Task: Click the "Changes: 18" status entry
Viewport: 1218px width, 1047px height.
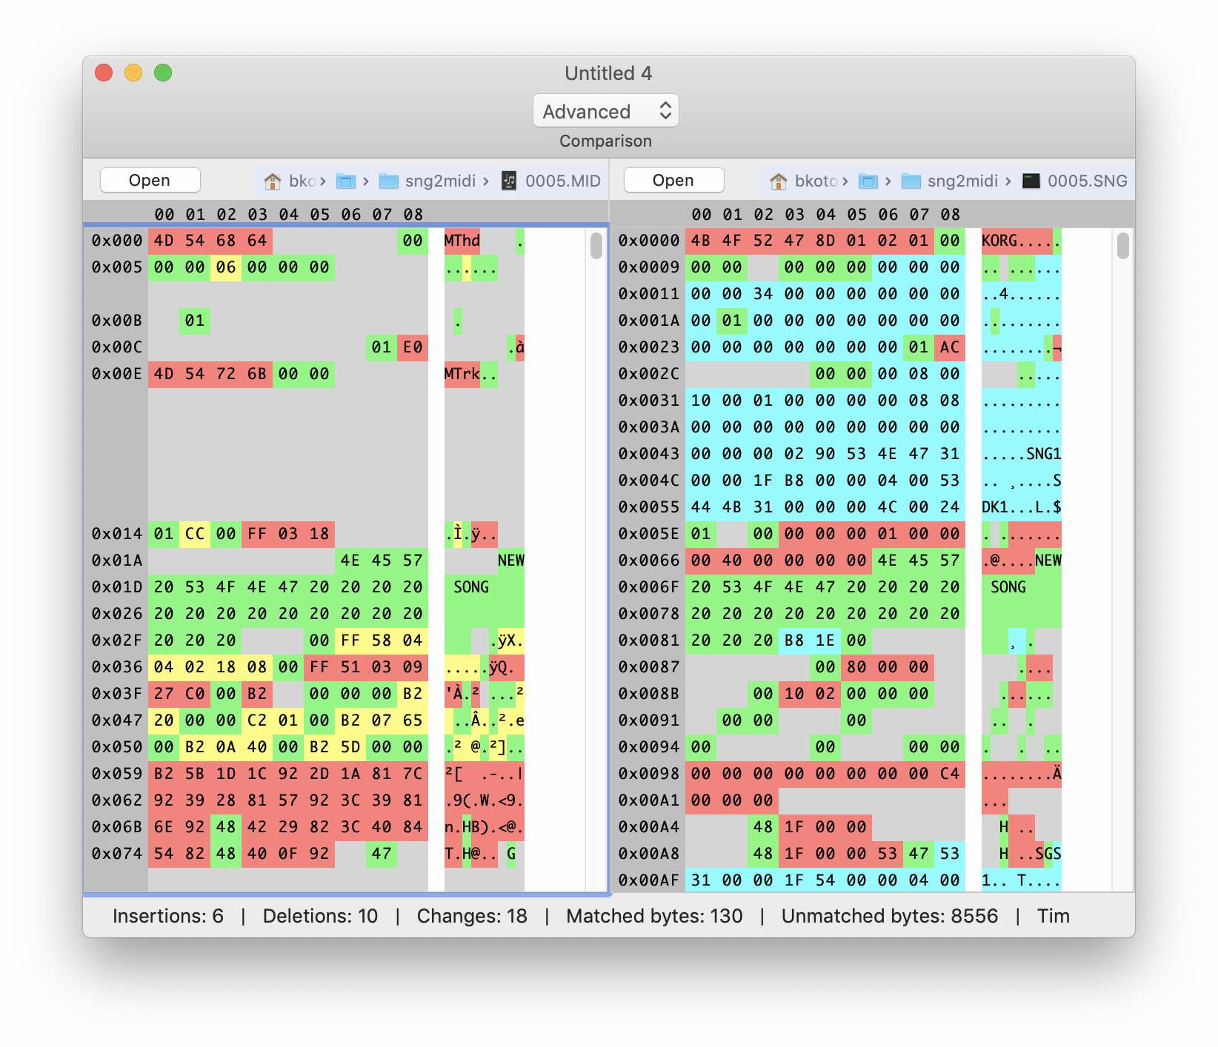Action: [472, 916]
